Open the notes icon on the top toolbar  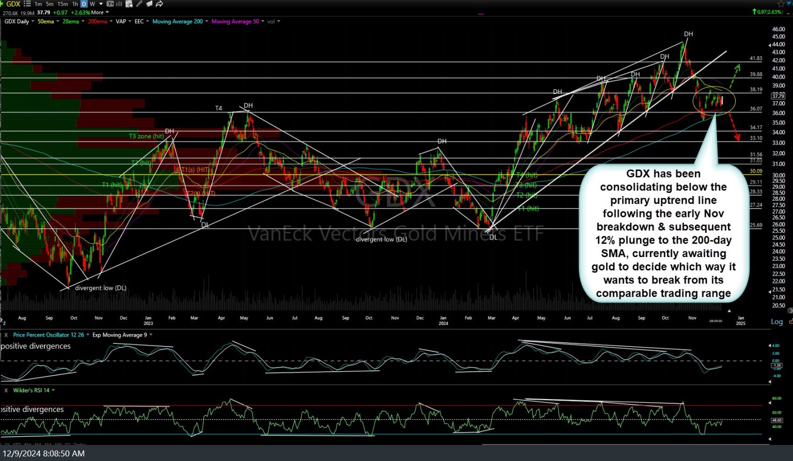tap(149, 4)
